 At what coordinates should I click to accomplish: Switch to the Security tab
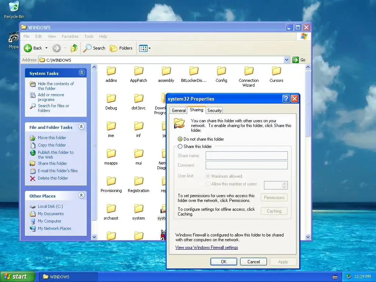point(214,110)
